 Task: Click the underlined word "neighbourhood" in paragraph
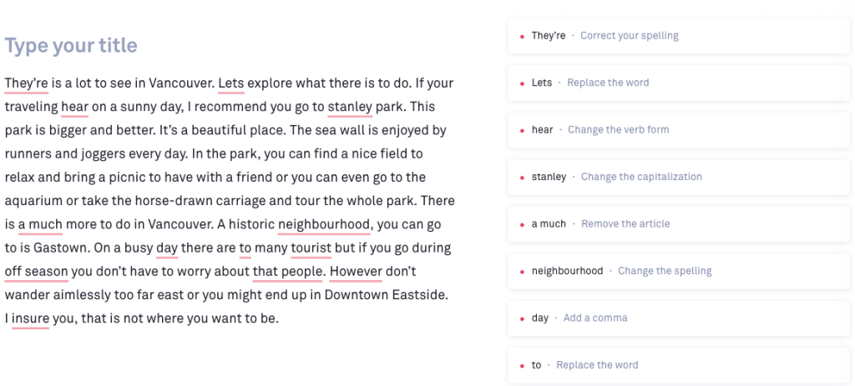[x=323, y=224]
